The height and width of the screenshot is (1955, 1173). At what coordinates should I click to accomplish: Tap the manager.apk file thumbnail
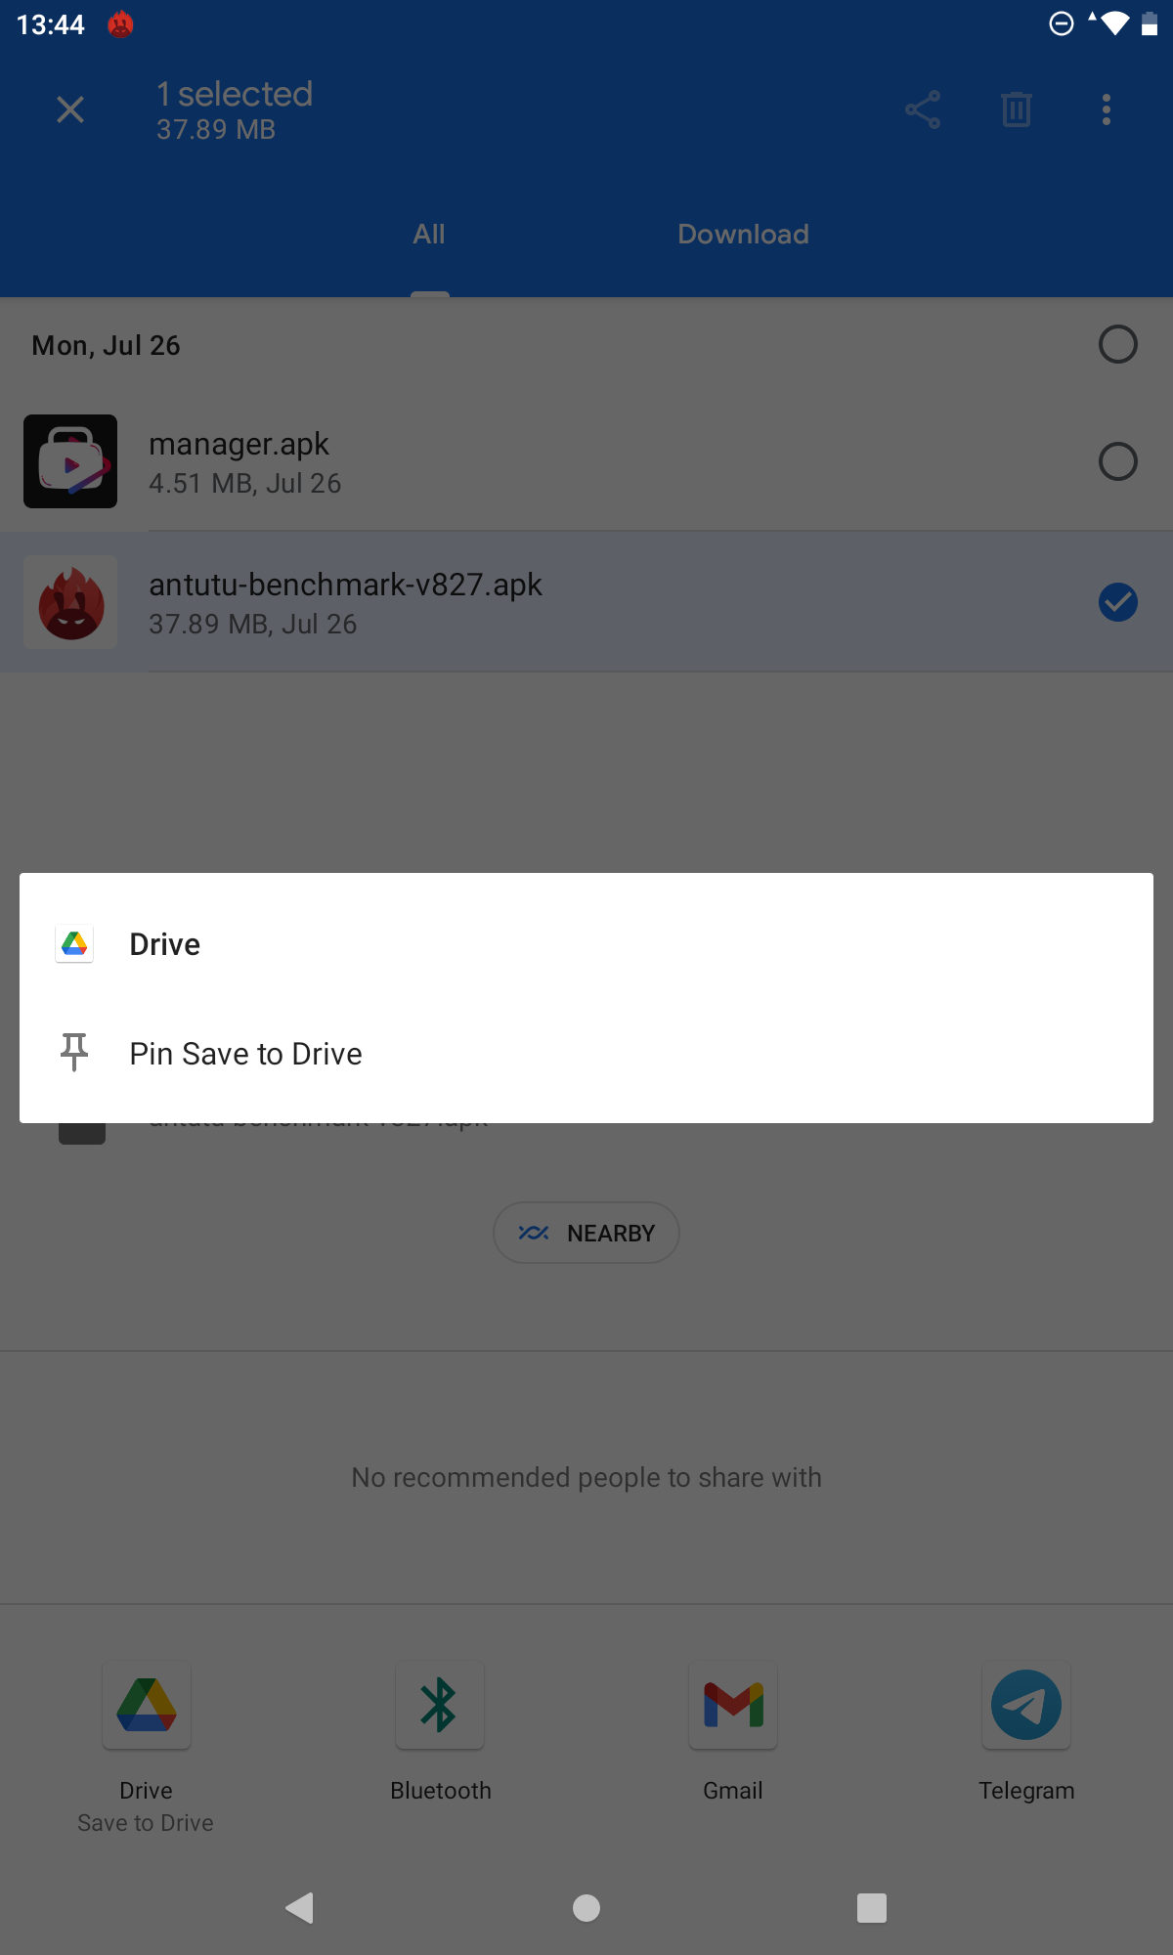point(70,461)
